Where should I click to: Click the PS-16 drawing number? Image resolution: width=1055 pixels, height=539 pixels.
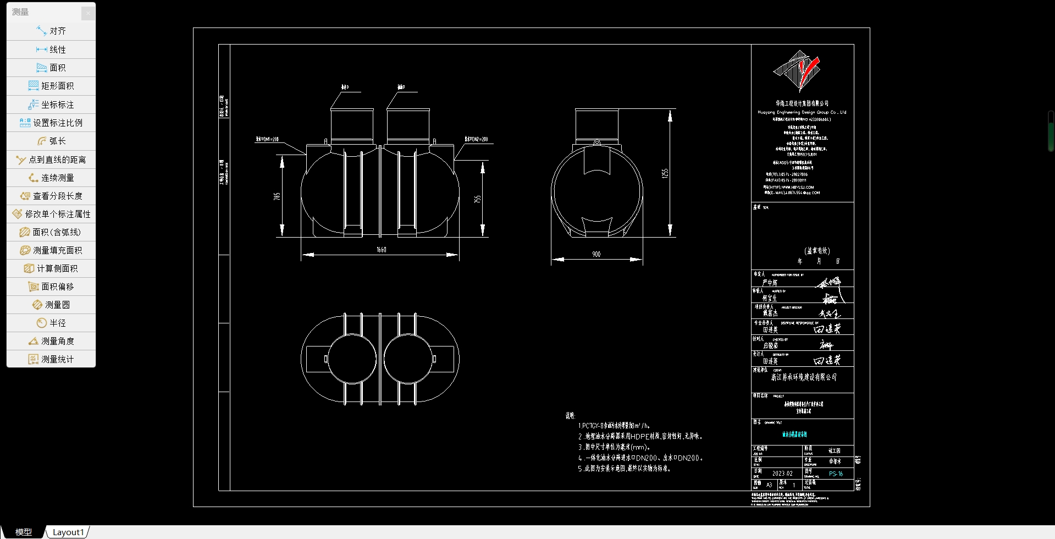point(836,474)
